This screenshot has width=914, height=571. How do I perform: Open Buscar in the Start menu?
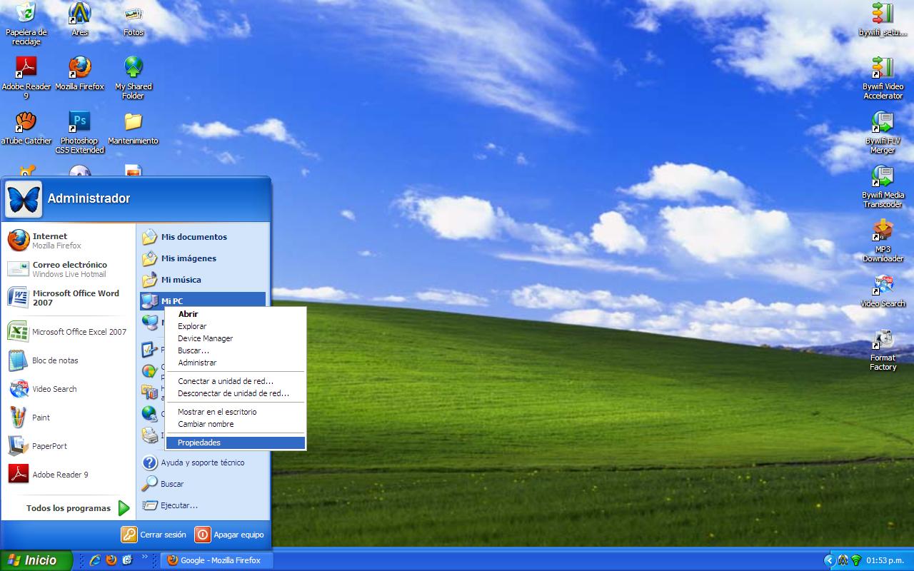tap(203, 484)
